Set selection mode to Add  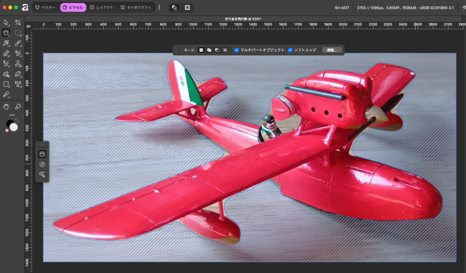point(209,50)
